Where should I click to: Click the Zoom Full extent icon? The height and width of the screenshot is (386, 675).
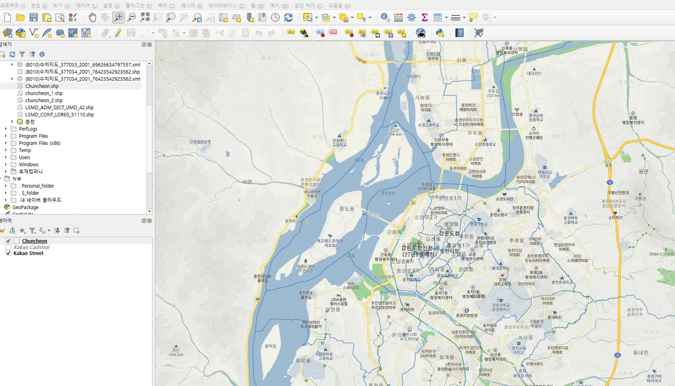(145, 18)
